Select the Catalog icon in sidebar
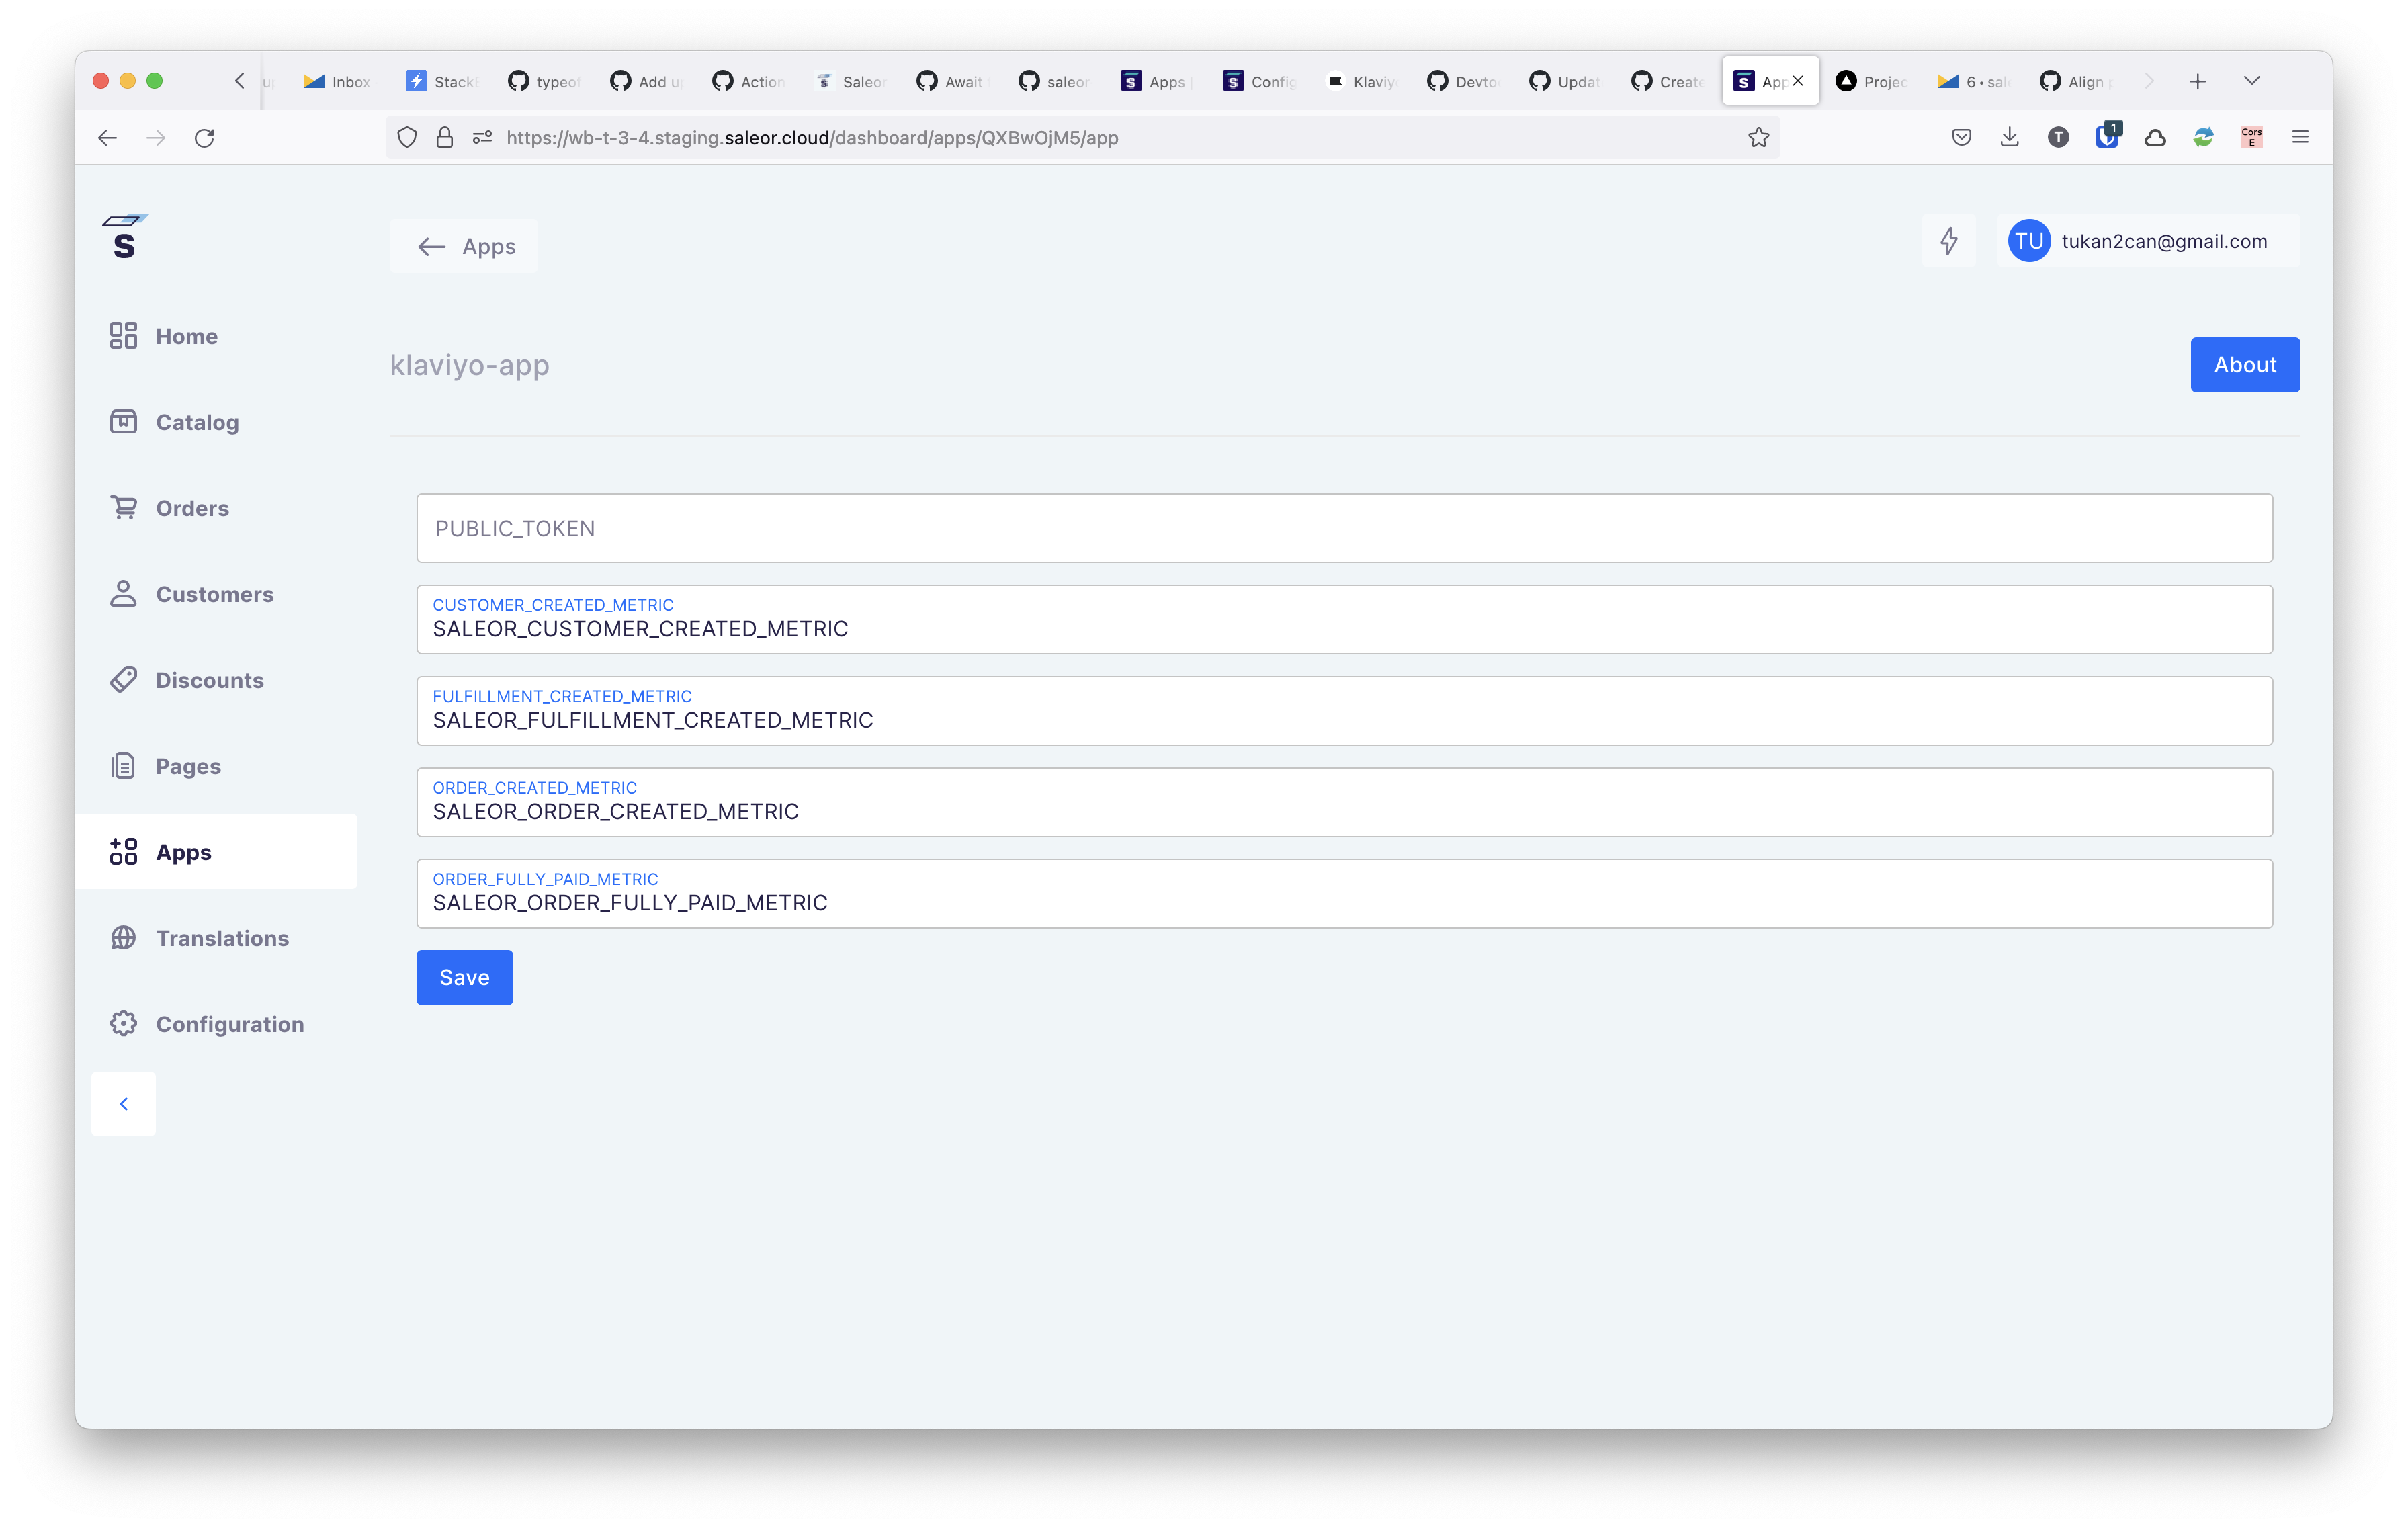 coord(123,422)
